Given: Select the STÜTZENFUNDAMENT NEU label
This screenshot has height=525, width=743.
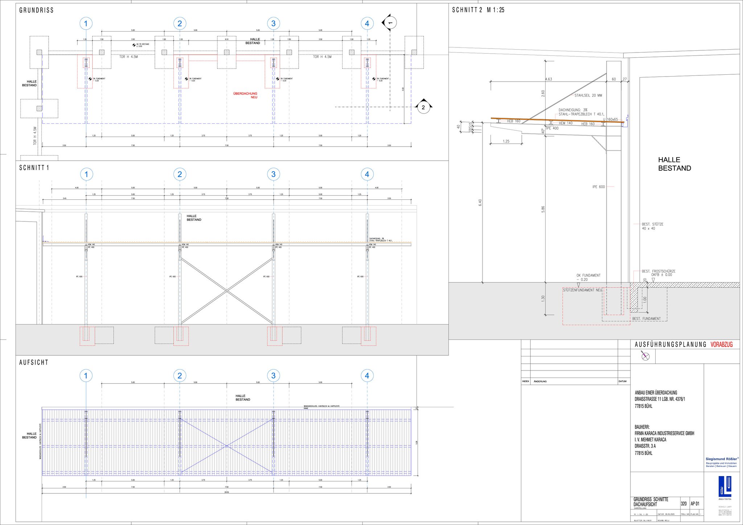Looking at the screenshot, I should coord(582,290).
